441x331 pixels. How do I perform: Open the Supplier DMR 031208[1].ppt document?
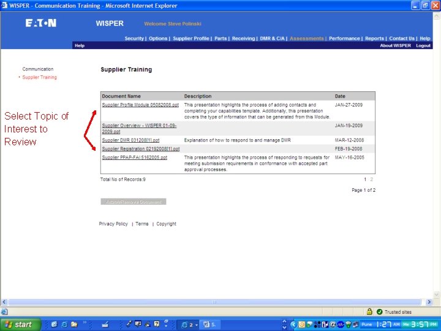click(130, 140)
